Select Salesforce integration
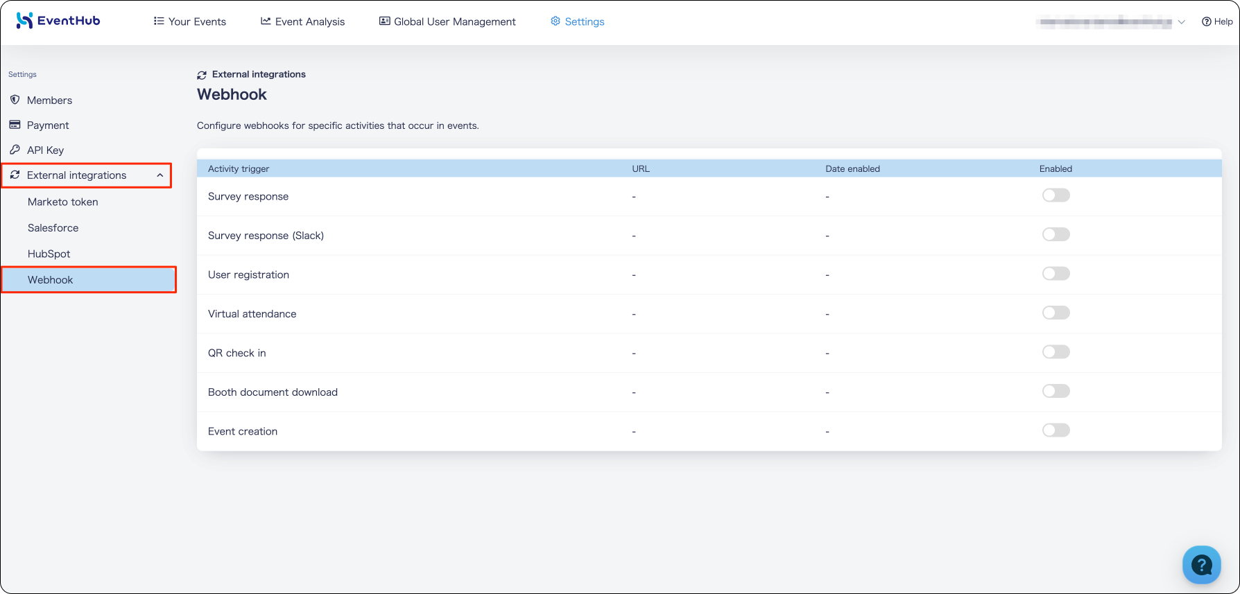1240x594 pixels. [x=53, y=228]
